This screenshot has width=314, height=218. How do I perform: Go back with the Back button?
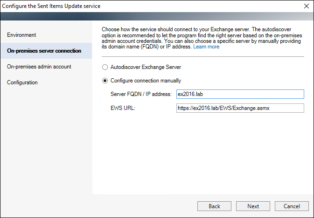point(214,206)
